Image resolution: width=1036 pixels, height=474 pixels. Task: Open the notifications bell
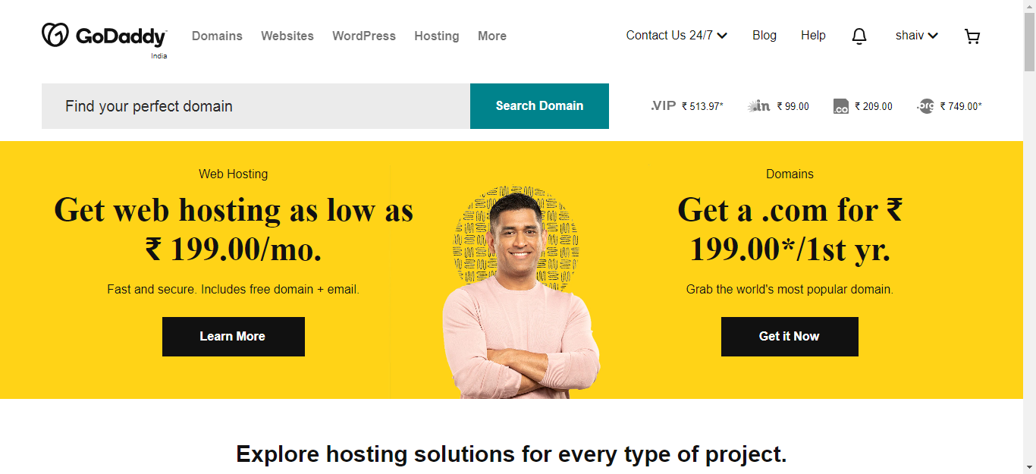click(x=859, y=36)
